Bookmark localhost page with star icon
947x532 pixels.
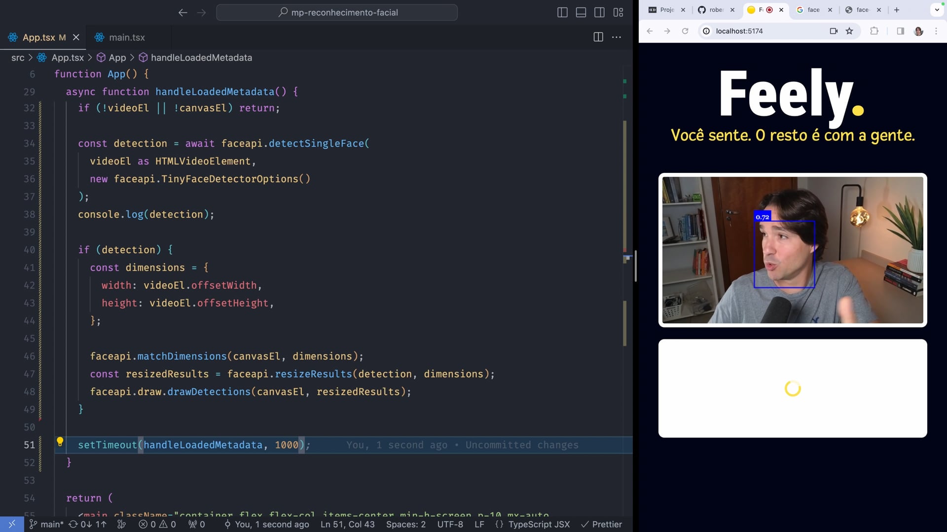(x=849, y=31)
